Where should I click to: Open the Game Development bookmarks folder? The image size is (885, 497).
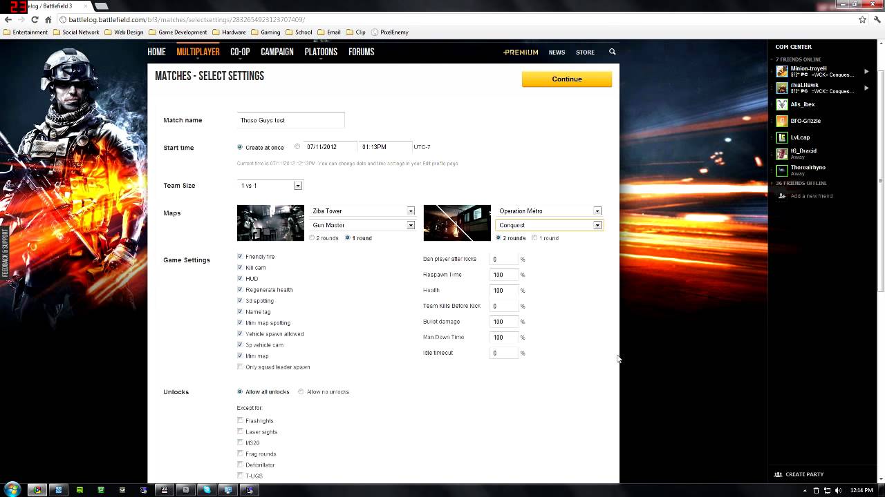pyautogui.click(x=178, y=32)
